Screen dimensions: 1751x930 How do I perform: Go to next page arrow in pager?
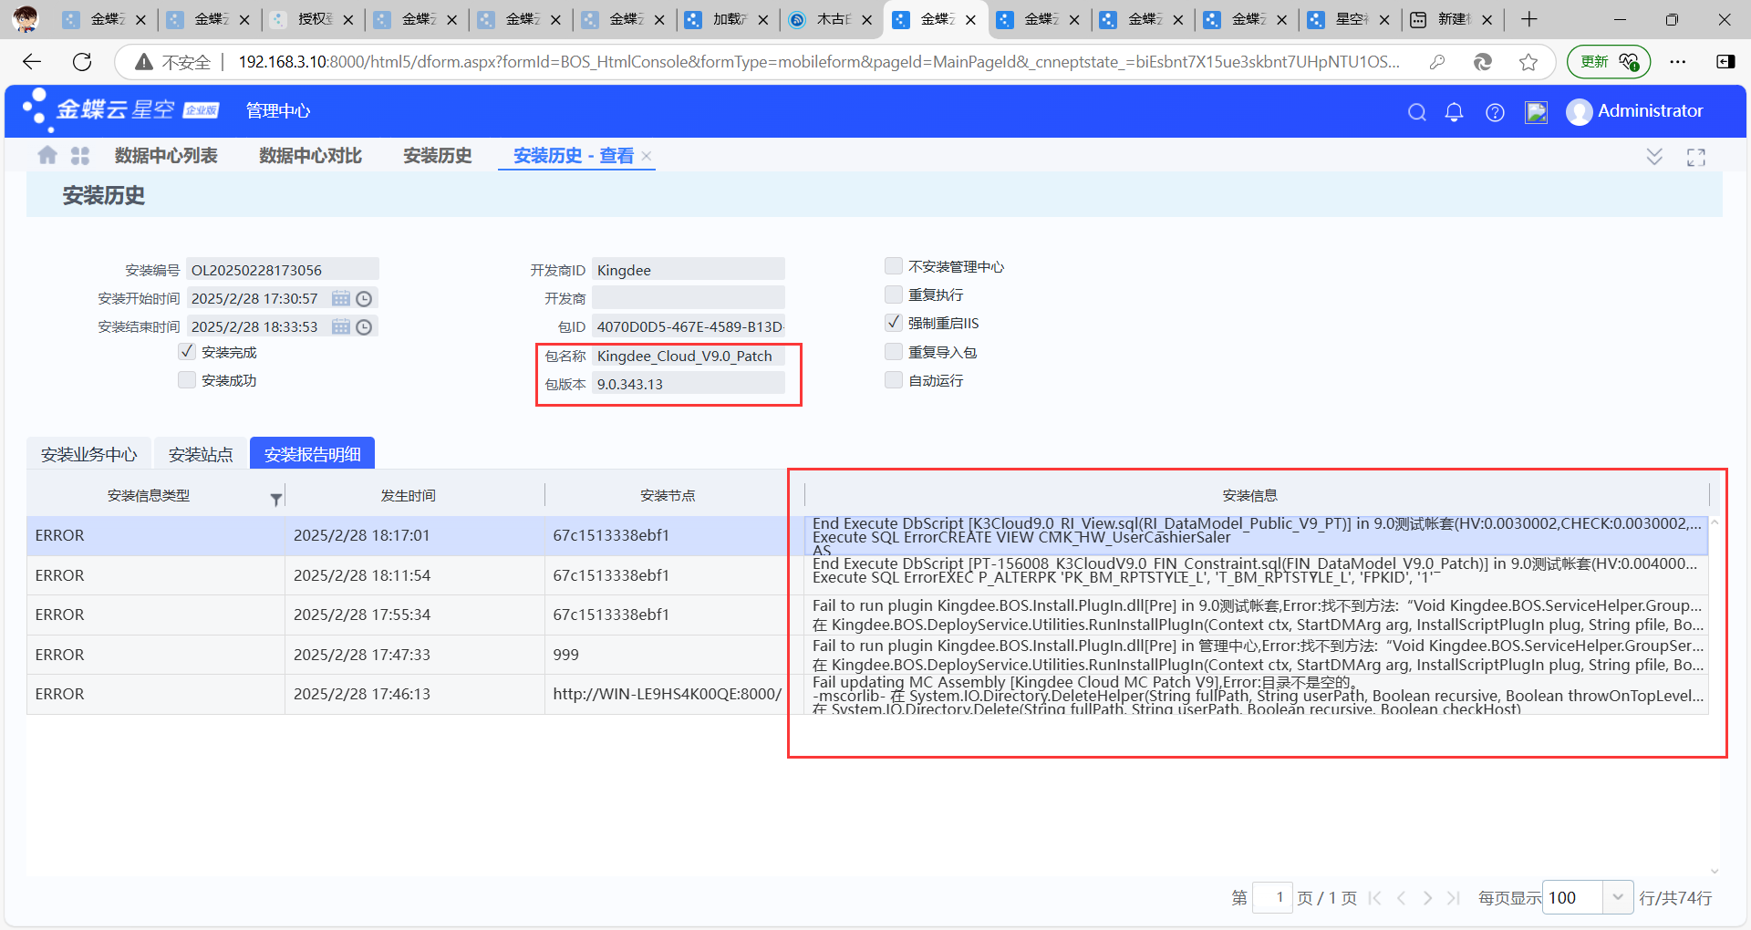tap(1427, 898)
